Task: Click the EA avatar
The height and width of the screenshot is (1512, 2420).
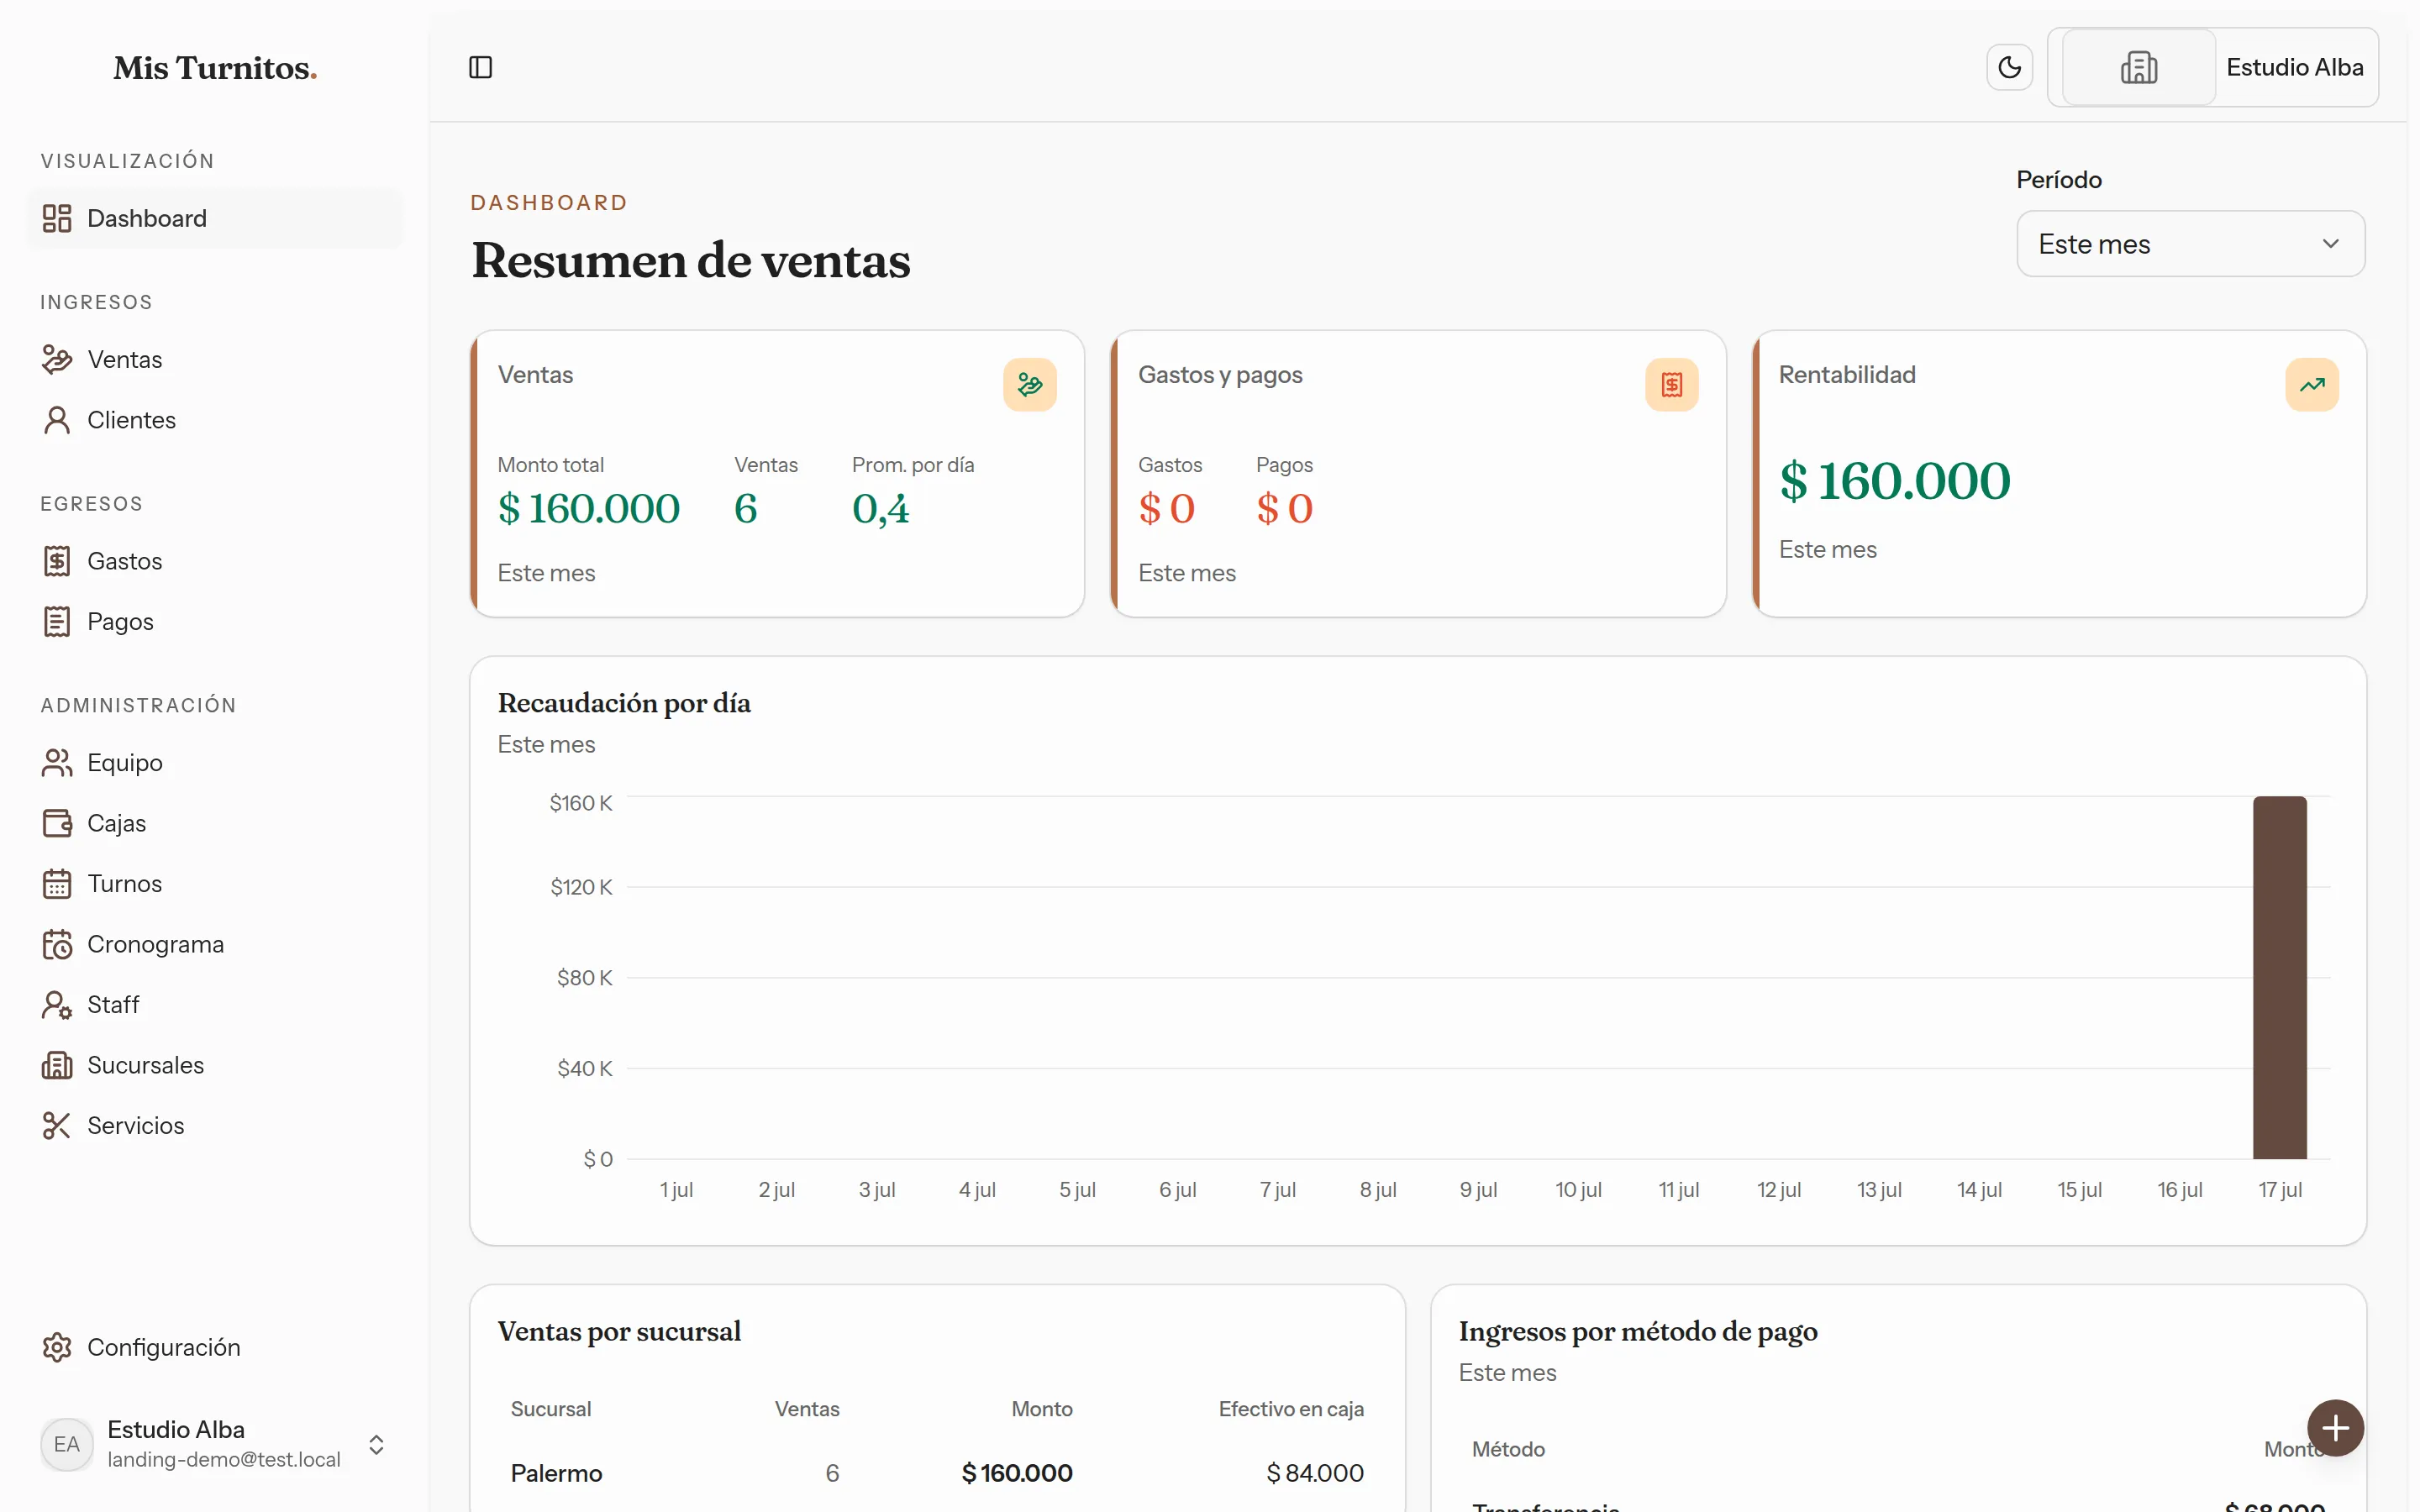Action: point(67,1444)
